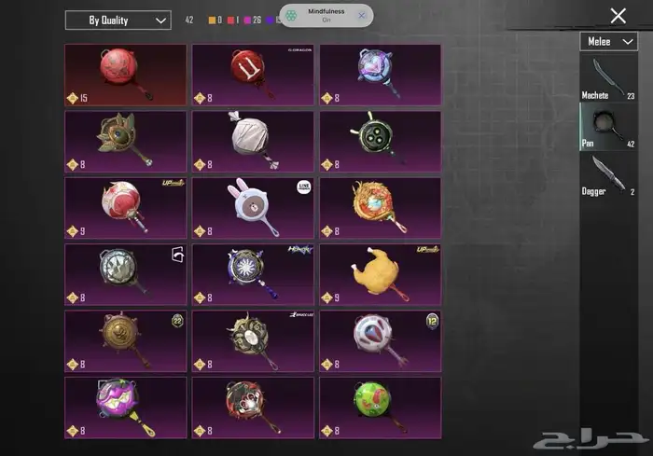Choose the red pan with 15 rating

[x=126, y=75]
